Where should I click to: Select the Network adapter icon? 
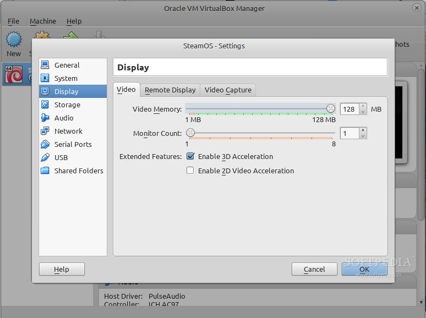pyautogui.click(x=45, y=131)
